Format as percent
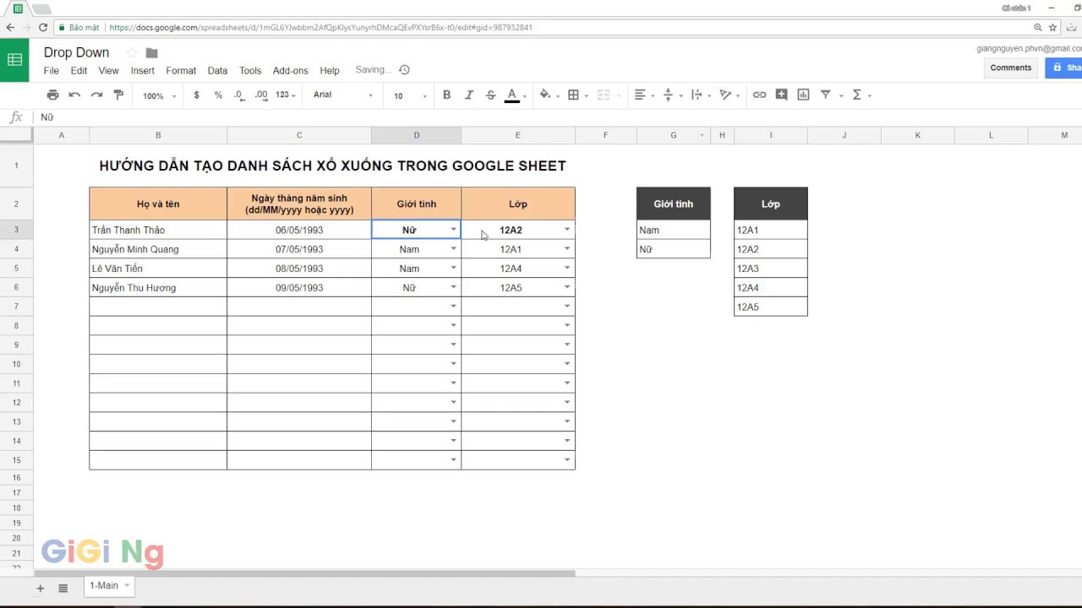Viewport: 1082px width, 608px height. pyautogui.click(x=218, y=95)
